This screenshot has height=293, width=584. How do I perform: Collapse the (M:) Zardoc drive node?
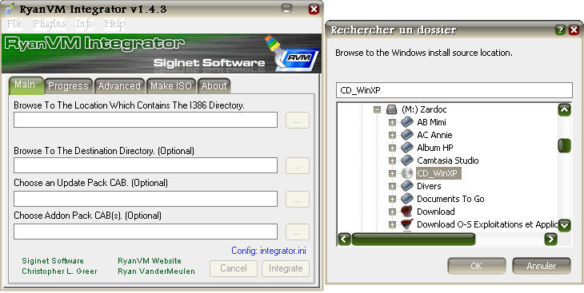[x=378, y=109]
